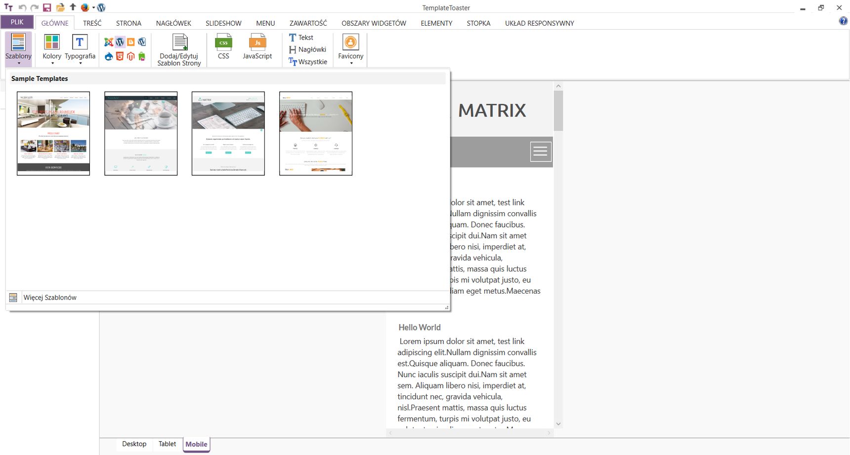
Task: Open Dodaj/Edytuj Szablon Strony
Action: point(179,49)
